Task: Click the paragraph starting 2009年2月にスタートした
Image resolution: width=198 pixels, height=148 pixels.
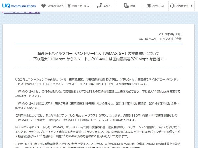Action: (x=98, y=132)
